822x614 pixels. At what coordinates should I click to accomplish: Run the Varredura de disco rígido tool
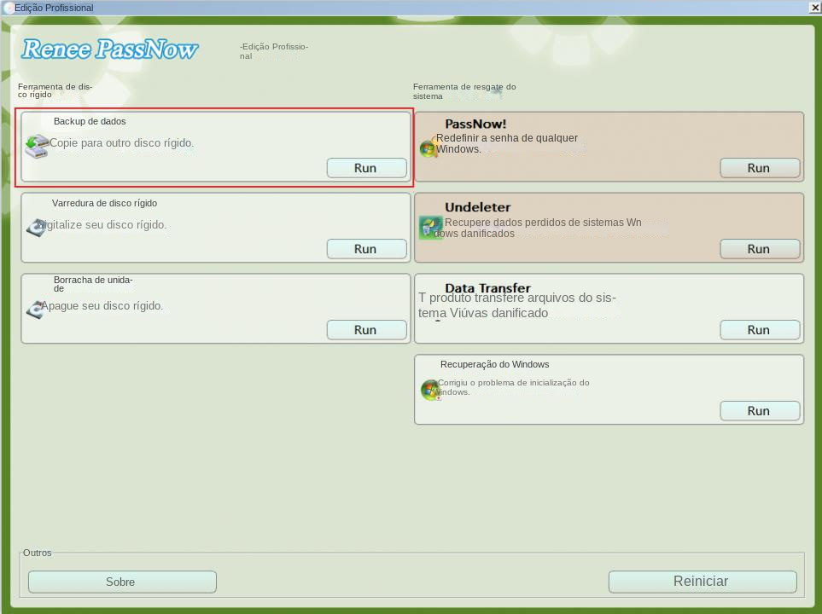point(365,249)
